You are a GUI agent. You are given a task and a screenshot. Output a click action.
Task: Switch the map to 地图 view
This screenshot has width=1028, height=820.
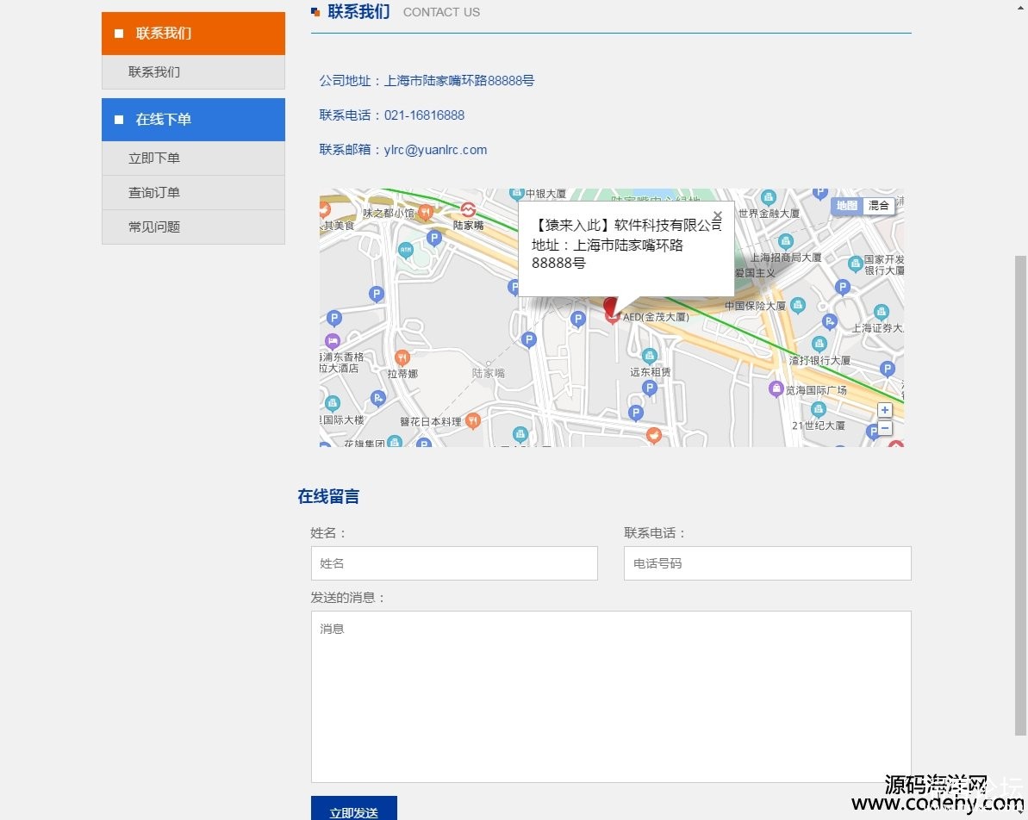(x=847, y=206)
